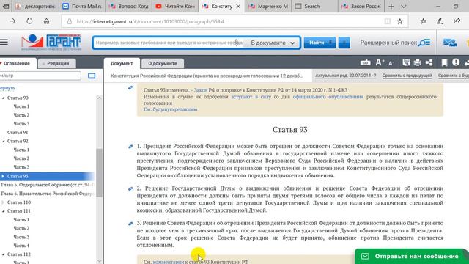This screenshot has width=469, height=264.
Task: Click the document number badge icon
Action: point(365,62)
